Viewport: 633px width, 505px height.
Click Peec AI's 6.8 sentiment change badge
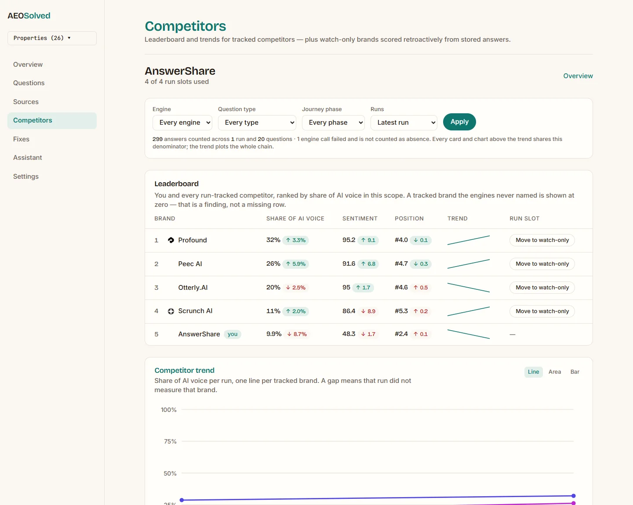(x=368, y=264)
